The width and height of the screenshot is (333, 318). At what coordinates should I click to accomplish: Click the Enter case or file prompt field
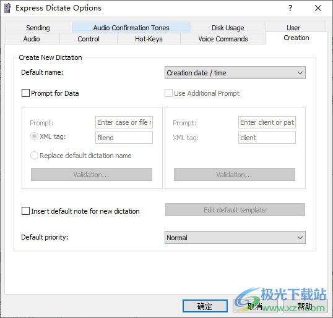click(x=124, y=122)
